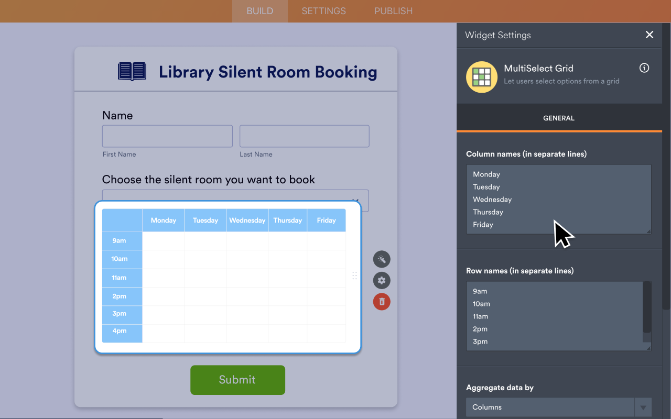Grab the drag handle dots beside the grid
Screen dimensions: 671x419
(354, 275)
